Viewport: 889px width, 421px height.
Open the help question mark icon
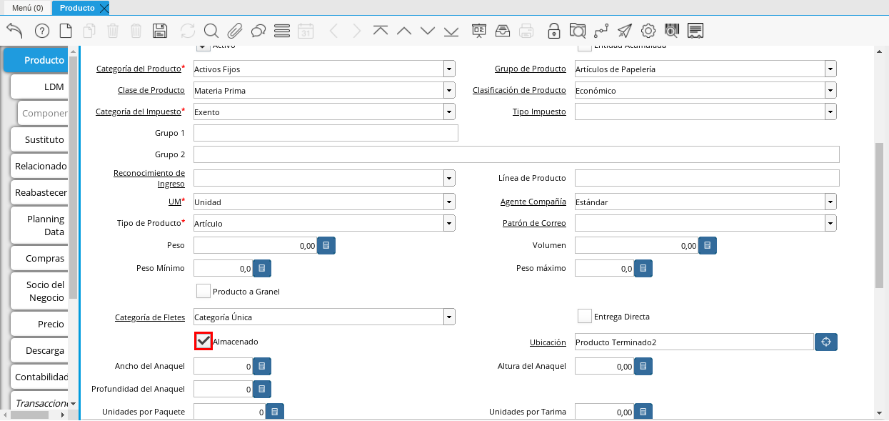[41, 31]
